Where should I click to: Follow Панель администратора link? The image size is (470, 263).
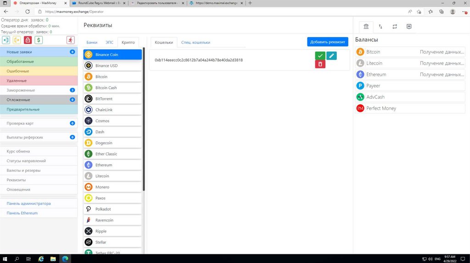(29, 203)
